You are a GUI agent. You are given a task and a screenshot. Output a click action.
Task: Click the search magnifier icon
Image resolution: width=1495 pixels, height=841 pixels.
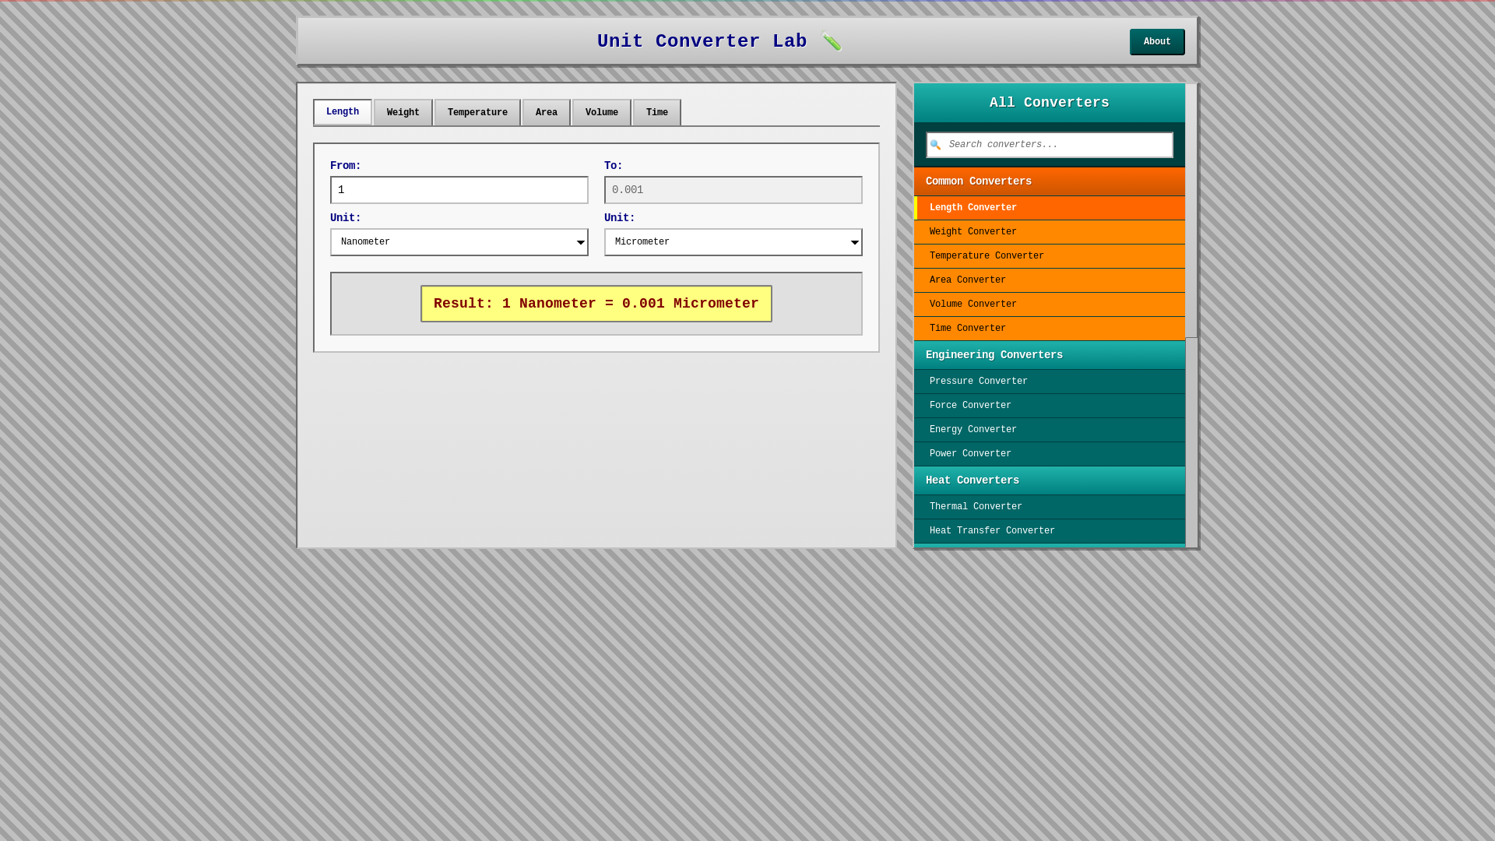pyautogui.click(x=935, y=145)
